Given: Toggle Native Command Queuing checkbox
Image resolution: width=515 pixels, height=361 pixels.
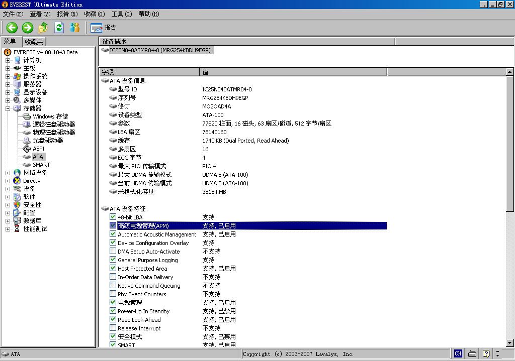Looking at the screenshot, I should [113, 285].
